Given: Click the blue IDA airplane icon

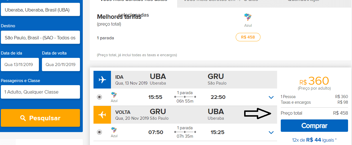Looking at the screenshot, I should click(102, 80).
